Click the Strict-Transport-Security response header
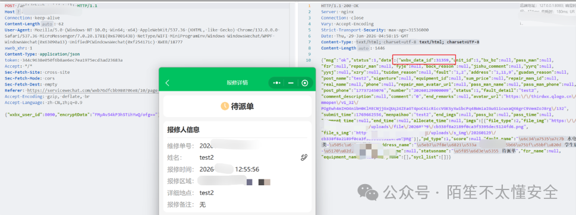576x215 pixels. point(374,30)
